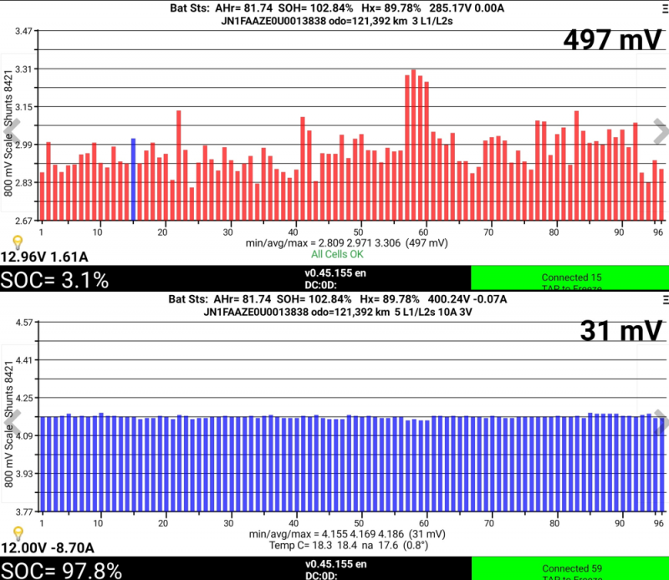Select the SOC= 97.8% status panel
This screenshot has width=669, height=580.
coord(236,568)
